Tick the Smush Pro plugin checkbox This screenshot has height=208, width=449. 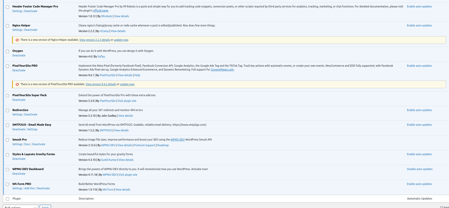tap(7, 140)
